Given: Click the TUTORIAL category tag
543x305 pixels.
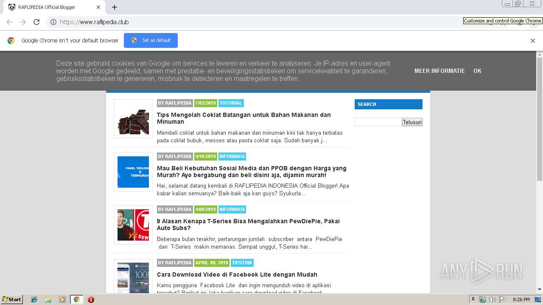Looking at the screenshot, I should coord(231,103).
